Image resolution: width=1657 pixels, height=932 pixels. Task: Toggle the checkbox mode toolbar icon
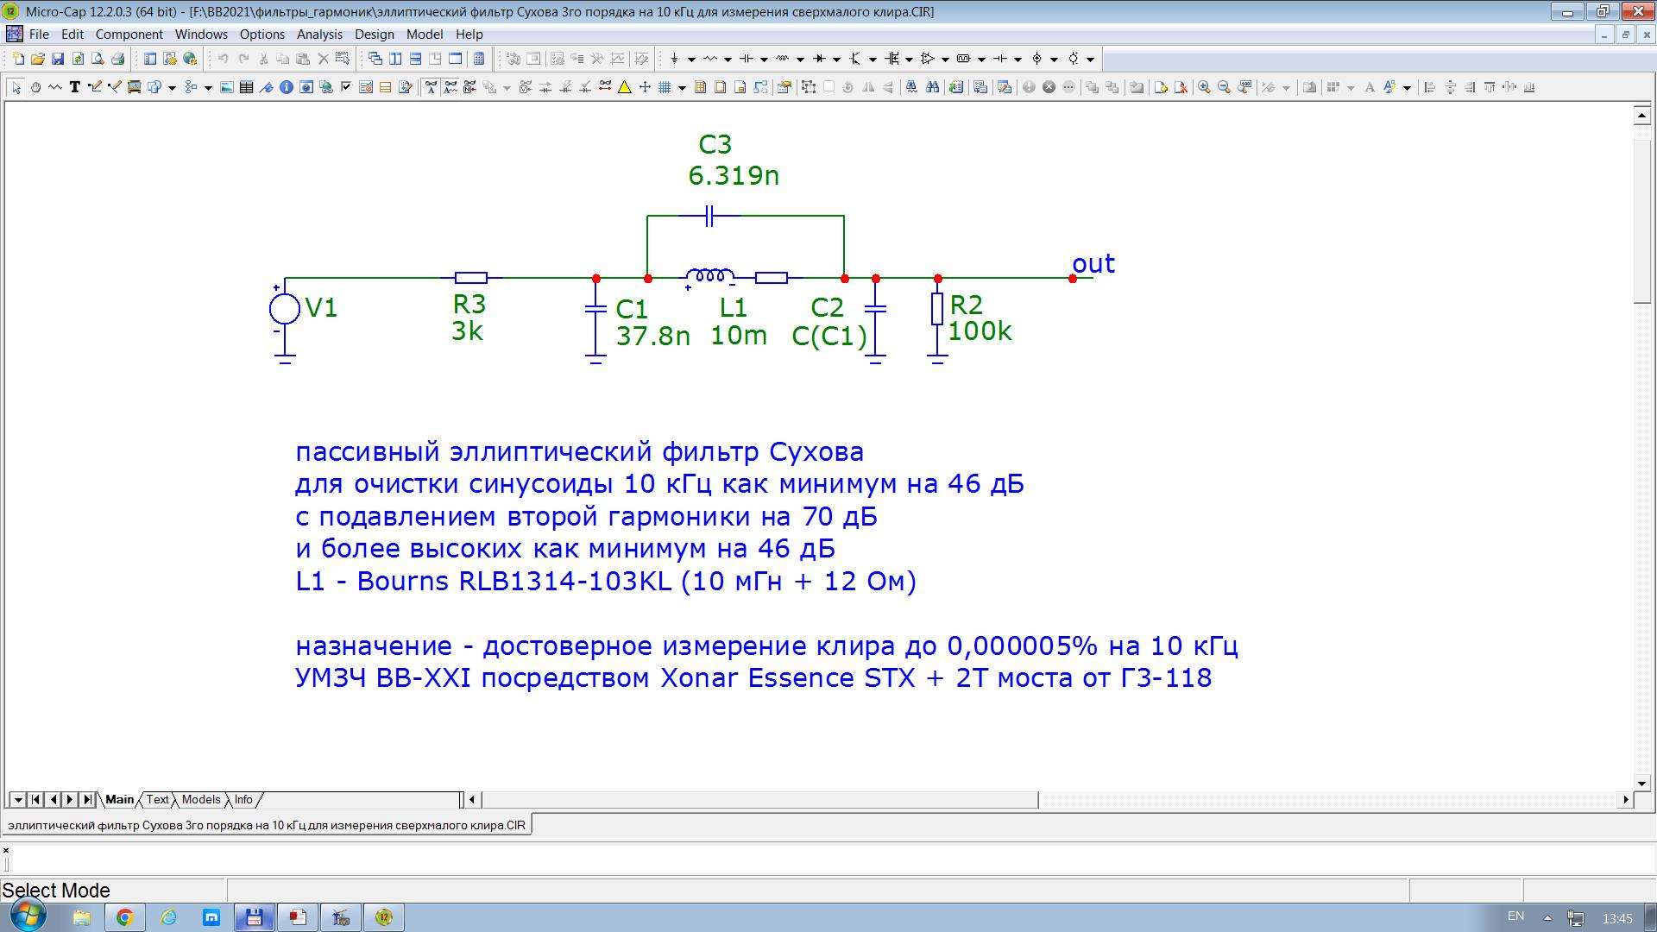pos(346,87)
